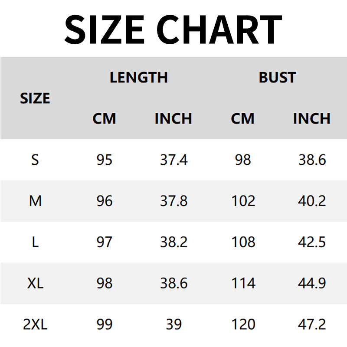Image resolution: width=347 pixels, height=347 pixels.
Task: Select the SIZE column header
Action: 35,98
